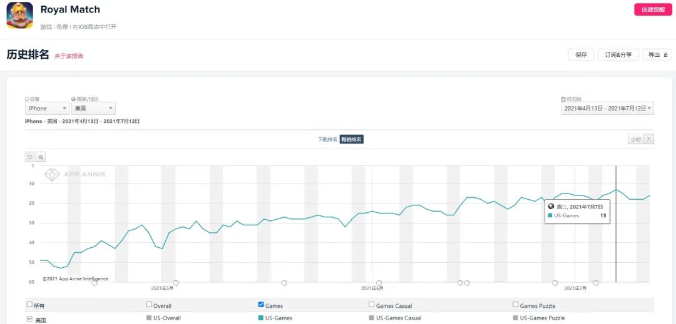676x324 pixels.
Task: Tick the Games Puzzle checkbox
Action: click(516, 305)
